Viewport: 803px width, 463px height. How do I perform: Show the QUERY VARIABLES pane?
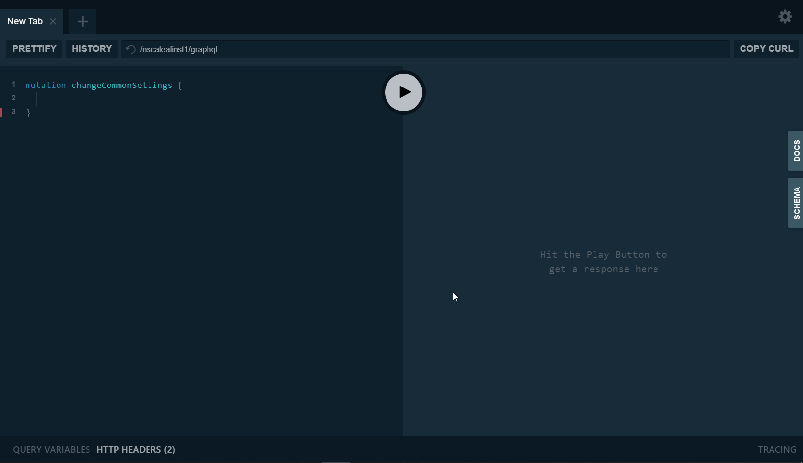(51, 449)
